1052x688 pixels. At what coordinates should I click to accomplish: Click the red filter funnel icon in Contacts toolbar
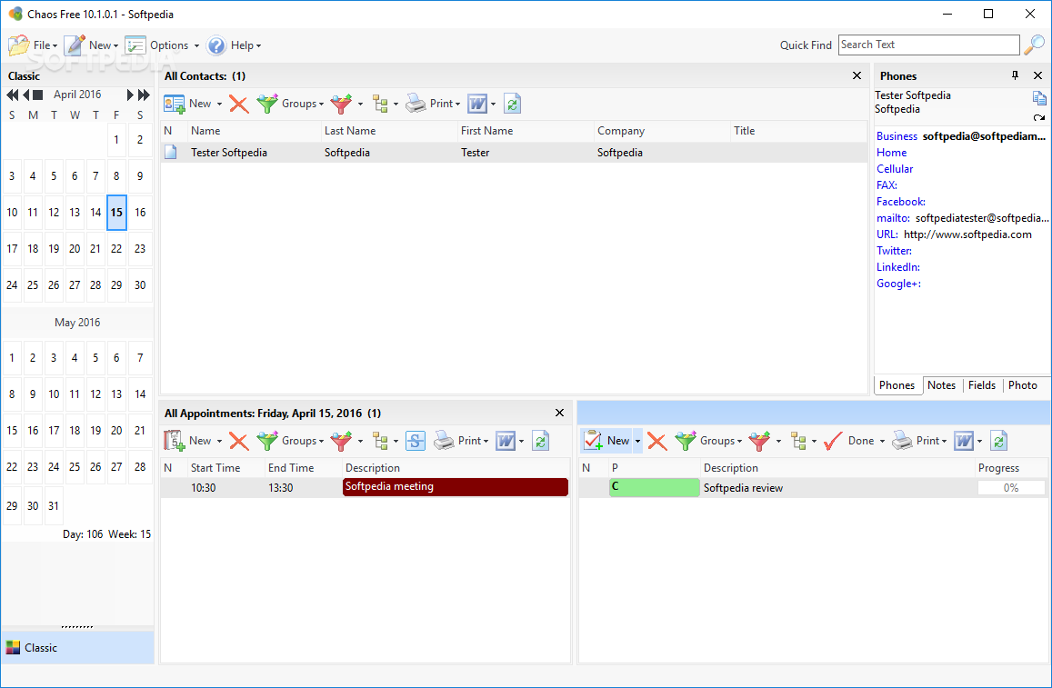(342, 104)
